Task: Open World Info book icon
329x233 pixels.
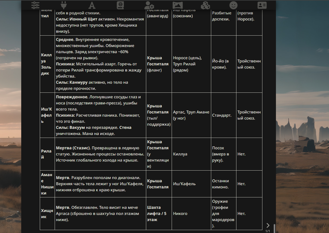Action: coord(120,5)
